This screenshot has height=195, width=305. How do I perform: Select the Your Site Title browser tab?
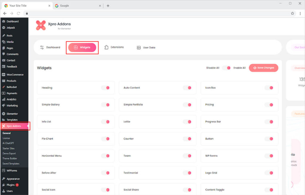tap(27, 6)
